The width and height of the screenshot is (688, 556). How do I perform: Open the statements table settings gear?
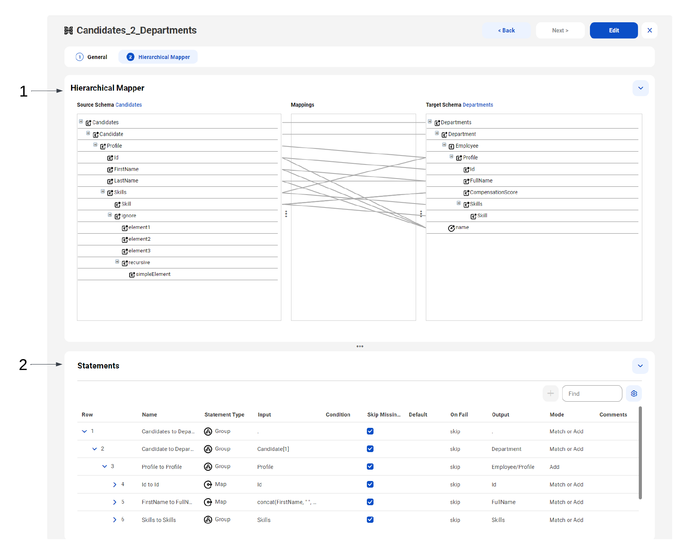point(634,393)
